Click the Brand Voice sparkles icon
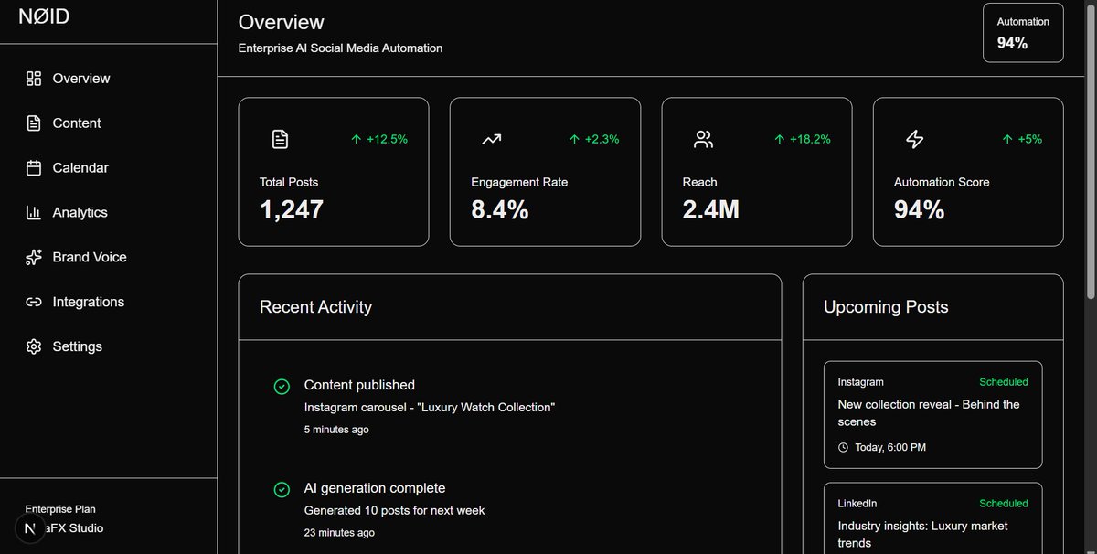 (34, 258)
